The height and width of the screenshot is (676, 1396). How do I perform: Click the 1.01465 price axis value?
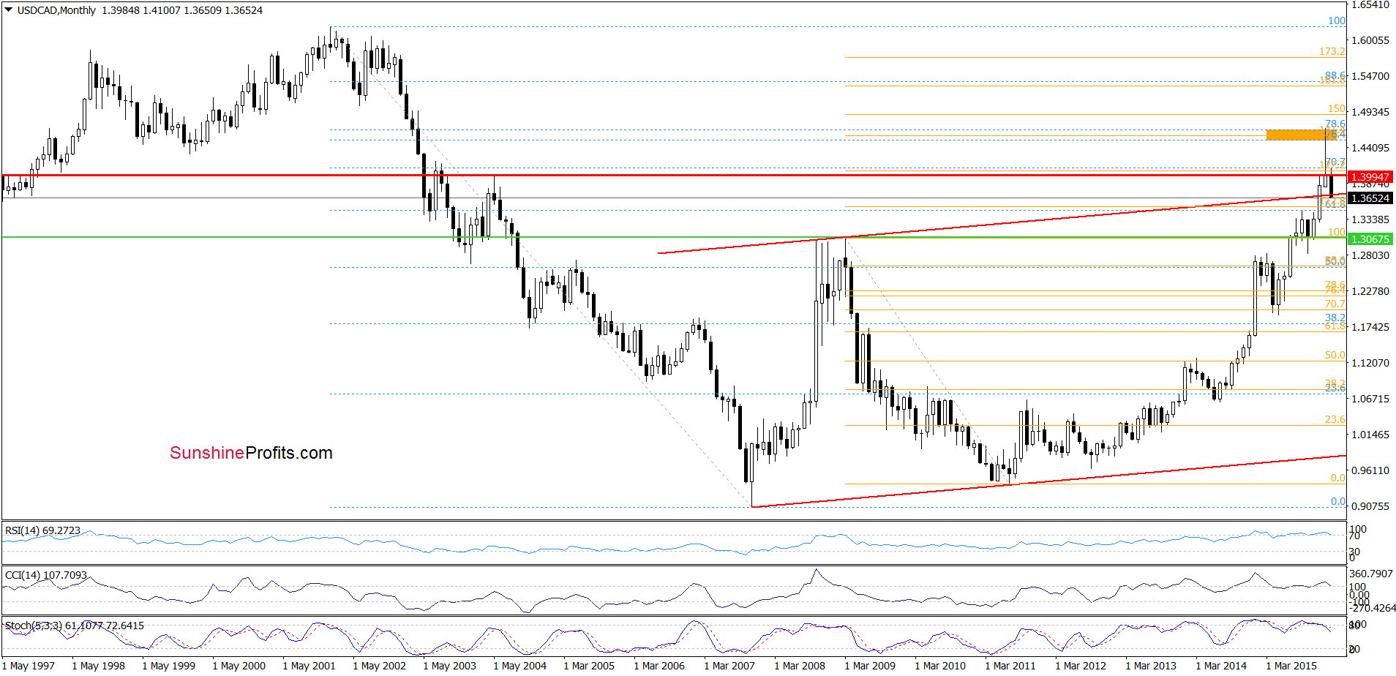point(1370,435)
